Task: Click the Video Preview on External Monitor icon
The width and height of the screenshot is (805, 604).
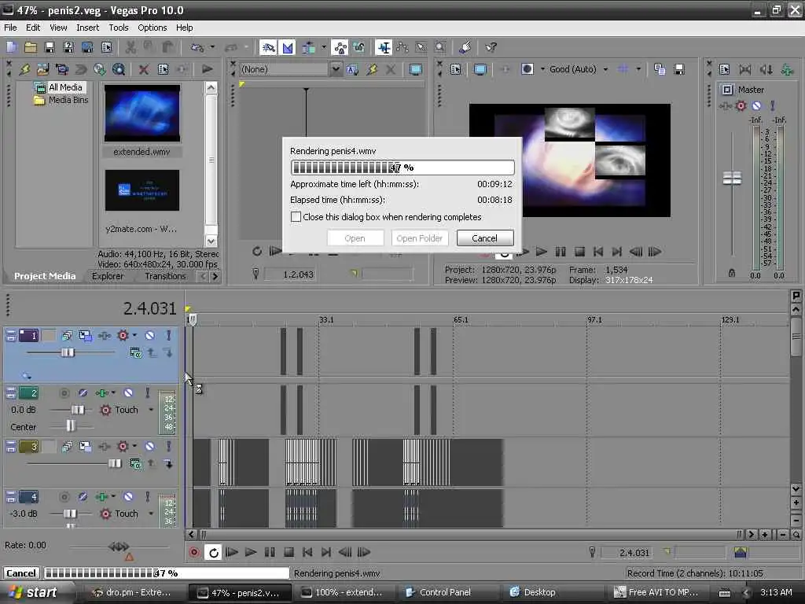Action: 480,69
